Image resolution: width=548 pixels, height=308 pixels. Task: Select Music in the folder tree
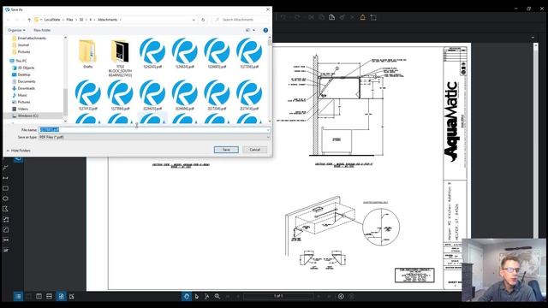coord(22,95)
